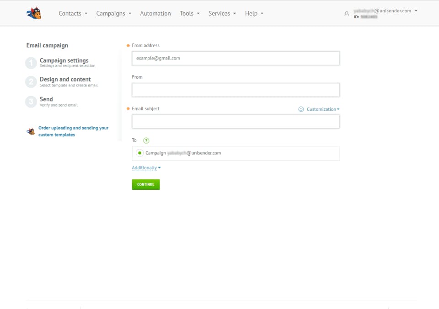439x309 pixels.
Task: Click the user profile icon in header
Action: pyautogui.click(x=347, y=13)
